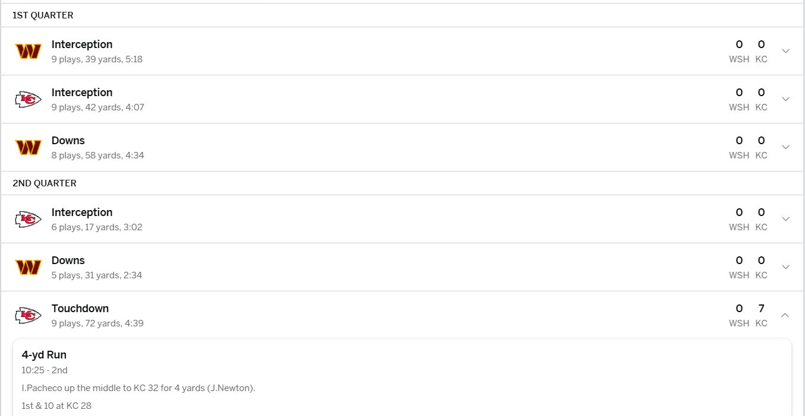Image resolution: width=805 pixels, height=416 pixels.
Task: Click Chiefs logo on 6 plays, 17 yards drive
Action: 28,220
